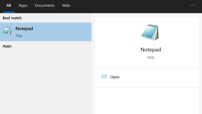Click the Open arrow-window icon
Viewport: 202px width, 114px height.
coord(104,76)
